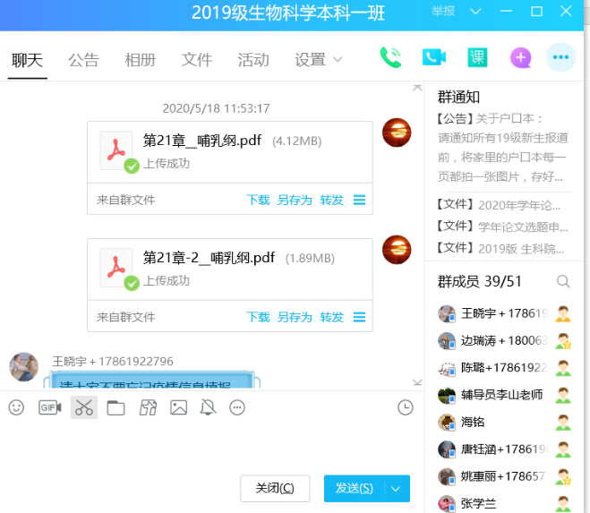This screenshot has width=590, height=513.
Task: Switch to the 公告 tab
Action: [x=83, y=60]
